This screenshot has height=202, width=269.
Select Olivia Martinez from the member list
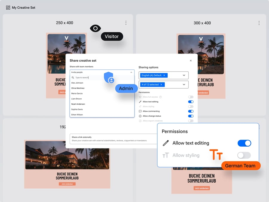point(78,88)
